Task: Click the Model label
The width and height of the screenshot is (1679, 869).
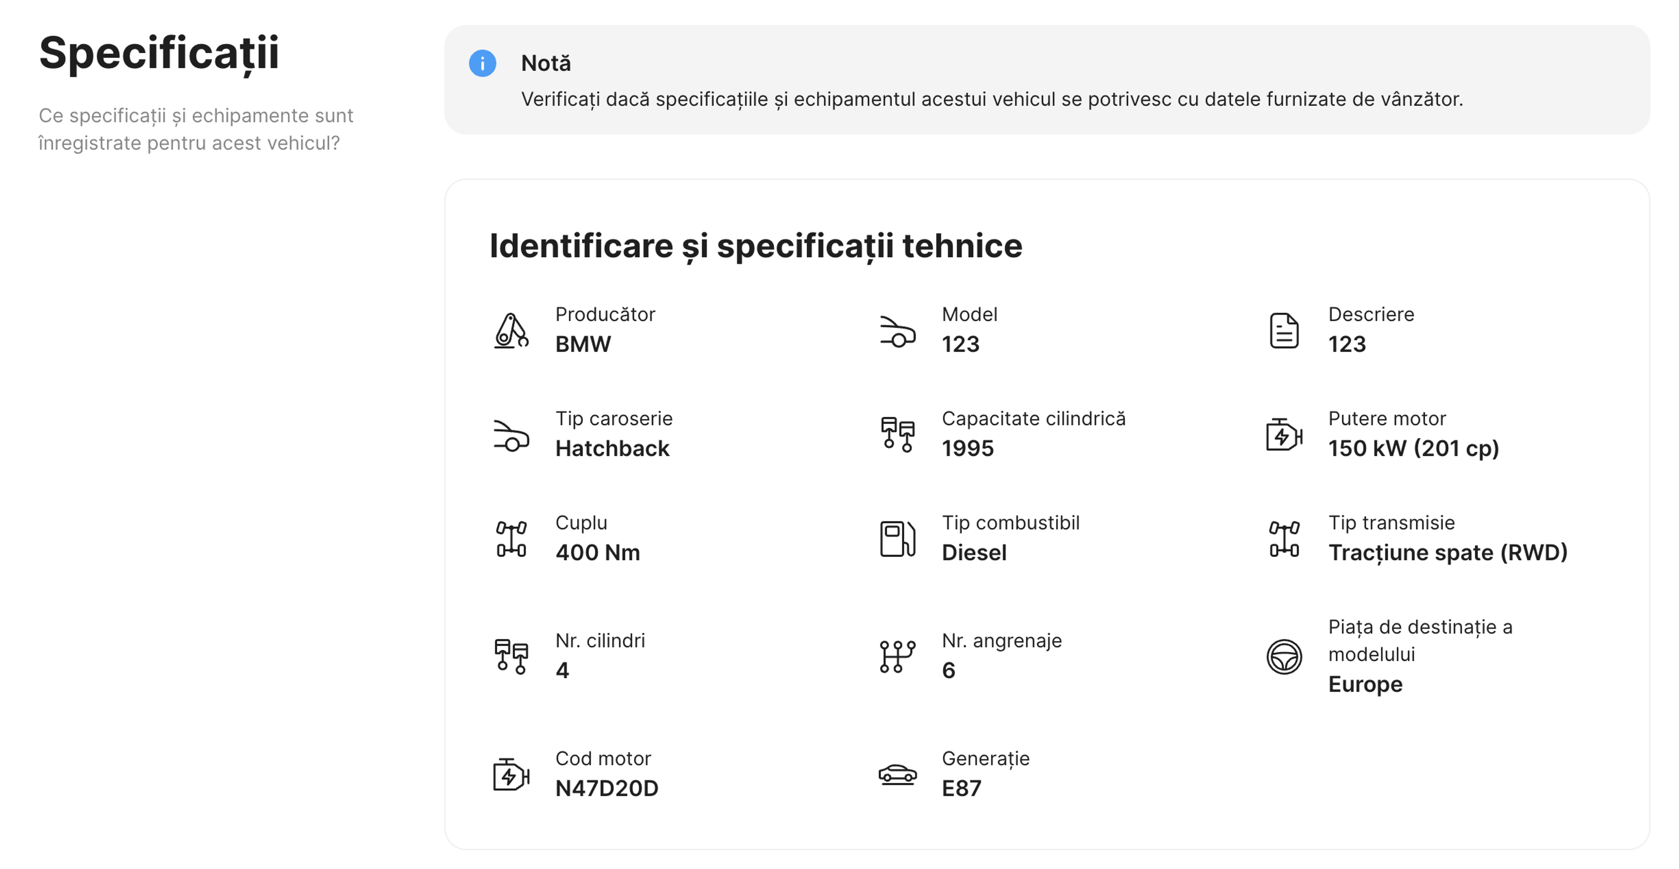Action: [969, 314]
